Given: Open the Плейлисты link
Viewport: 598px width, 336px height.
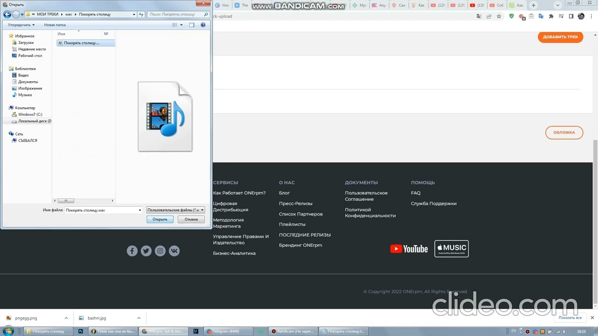Looking at the screenshot, I should tap(292, 224).
